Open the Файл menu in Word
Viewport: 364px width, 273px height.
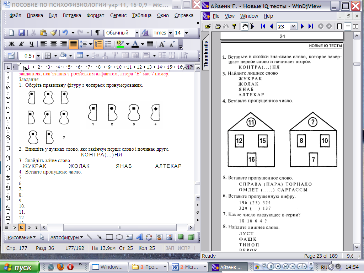pyautogui.click(x=15, y=15)
